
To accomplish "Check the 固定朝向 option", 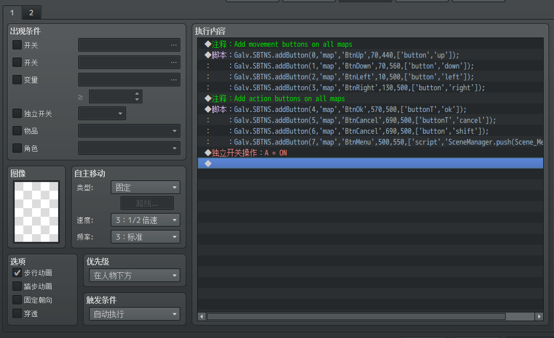I will pyautogui.click(x=17, y=300).
